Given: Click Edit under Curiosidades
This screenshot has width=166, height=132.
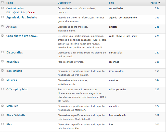Looking at the screenshot, I should click(8, 12).
